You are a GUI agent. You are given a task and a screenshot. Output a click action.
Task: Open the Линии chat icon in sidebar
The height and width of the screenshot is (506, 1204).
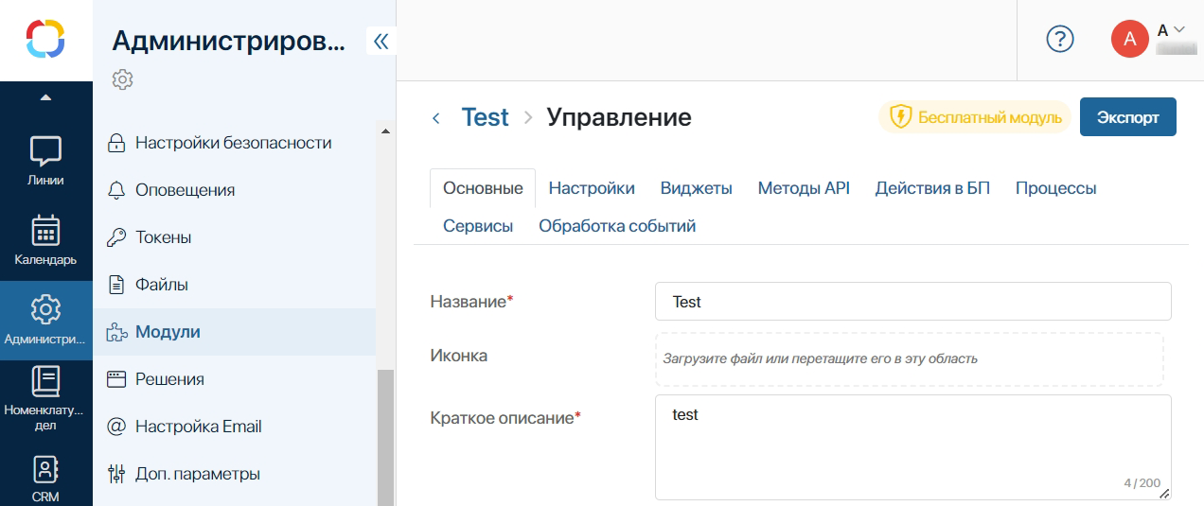(45, 151)
